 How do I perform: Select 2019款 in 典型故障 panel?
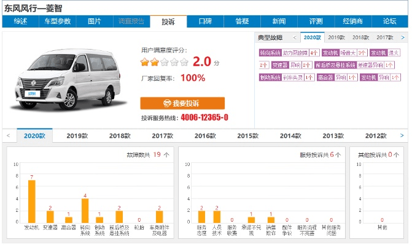coord(336,37)
